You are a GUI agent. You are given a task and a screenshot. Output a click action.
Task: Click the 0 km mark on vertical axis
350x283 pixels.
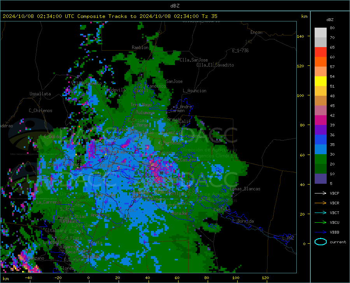(304, 244)
